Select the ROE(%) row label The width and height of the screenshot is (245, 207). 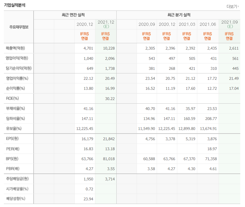[x=12, y=98]
